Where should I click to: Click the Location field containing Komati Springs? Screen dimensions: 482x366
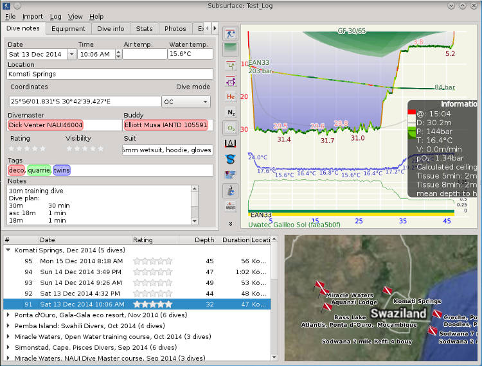point(109,74)
